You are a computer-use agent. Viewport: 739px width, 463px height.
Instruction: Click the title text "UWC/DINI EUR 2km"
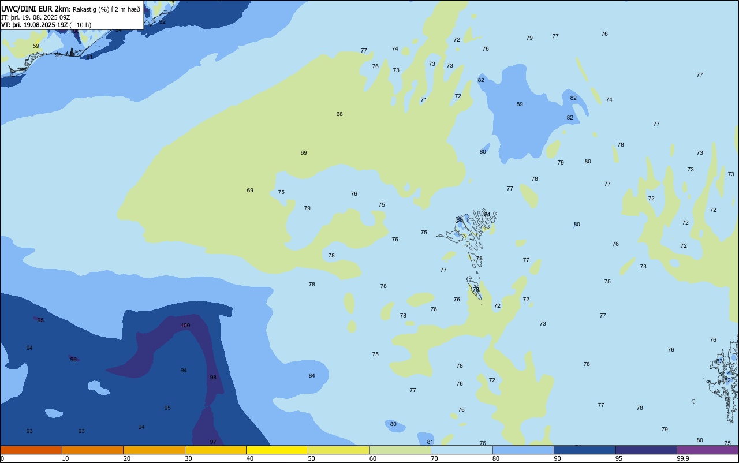pyautogui.click(x=35, y=8)
